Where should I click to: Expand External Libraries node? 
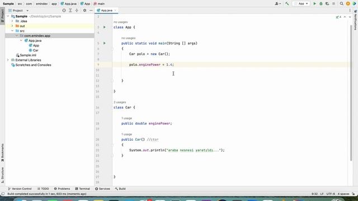coord(8,60)
